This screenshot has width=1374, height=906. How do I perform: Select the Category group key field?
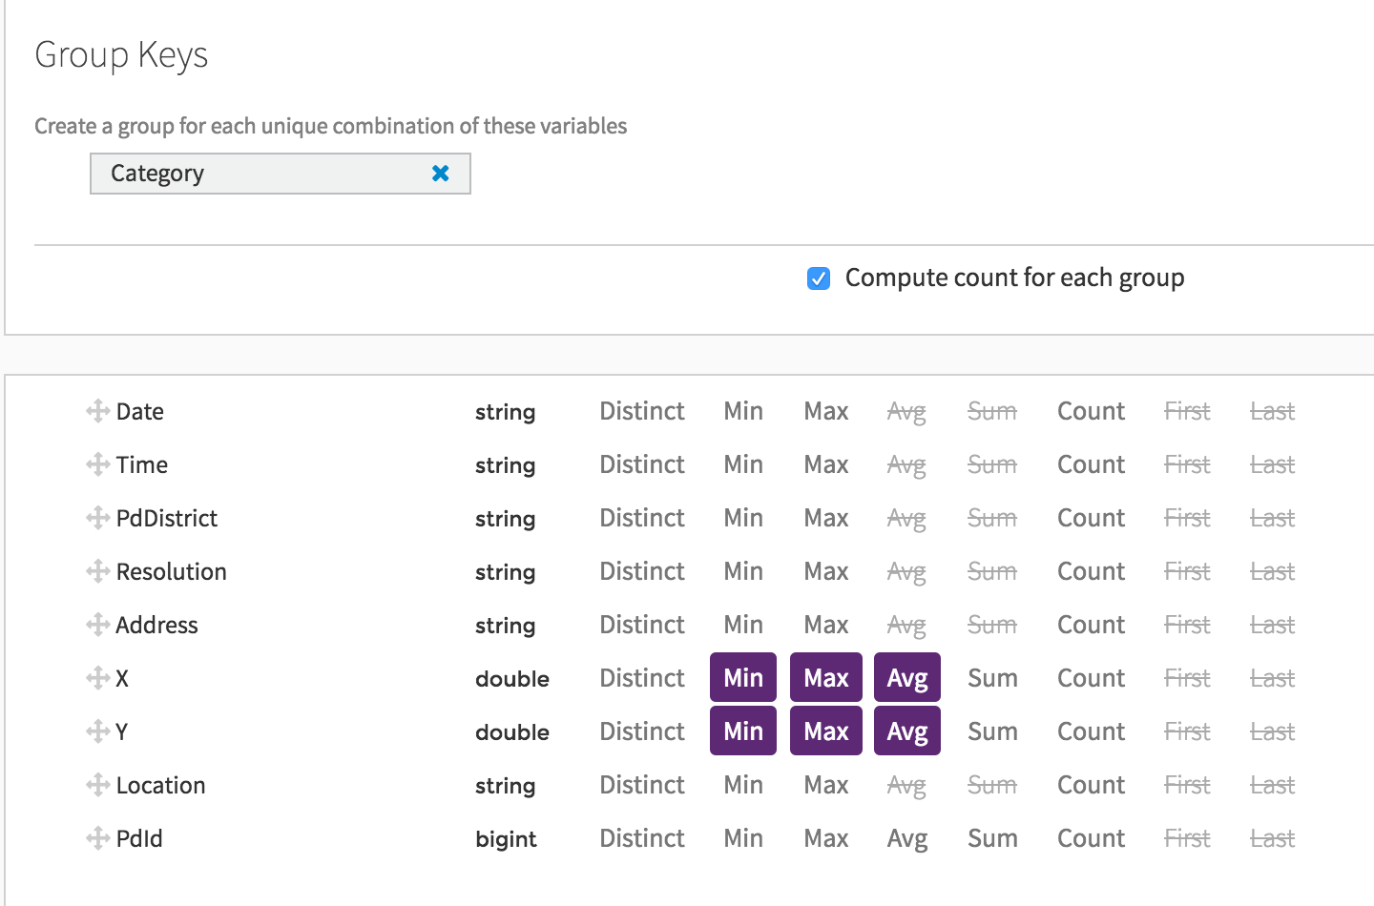tap(281, 174)
